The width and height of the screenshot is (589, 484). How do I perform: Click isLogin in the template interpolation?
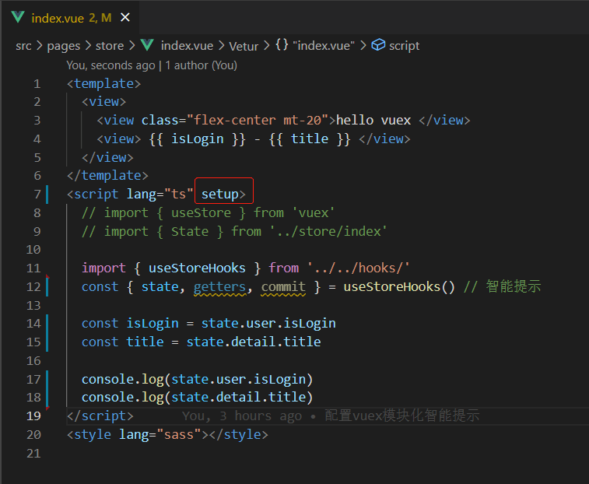pos(197,139)
